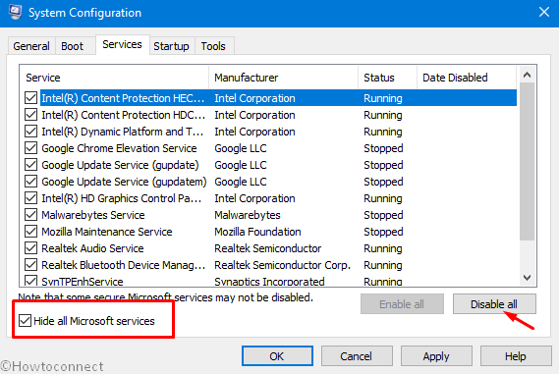
Task: Click the scroll down arrow in services list
Action: (527, 277)
